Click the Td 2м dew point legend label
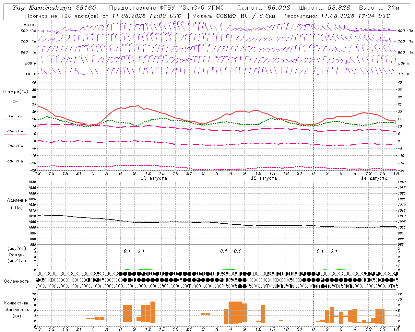 [x=15, y=116]
